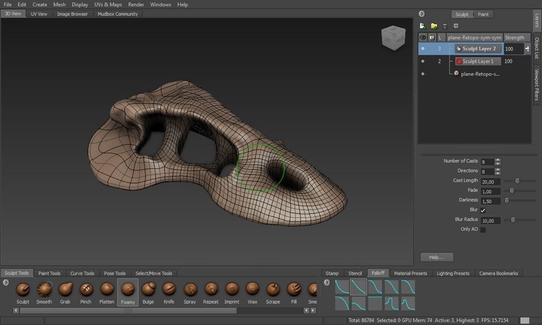Select the flat falloff curve preset
The width and height of the screenshot is (542, 325).
(x=375, y=304)
